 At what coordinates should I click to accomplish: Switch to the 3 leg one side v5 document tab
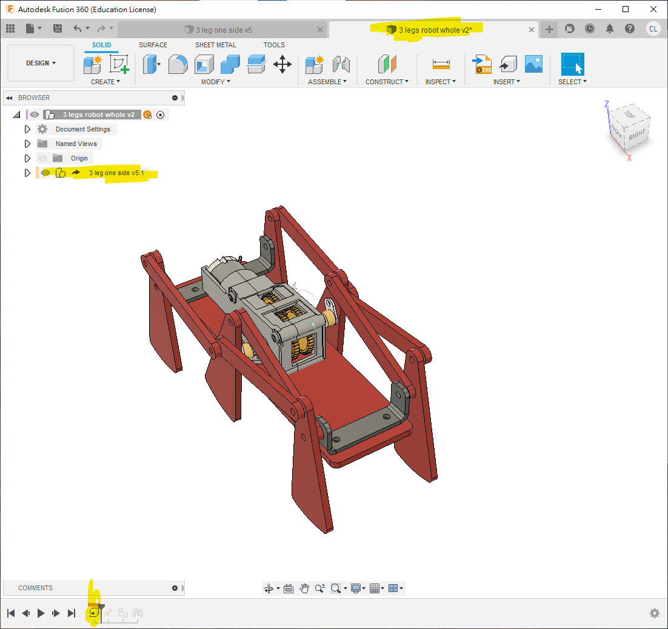tap(223, 30)
